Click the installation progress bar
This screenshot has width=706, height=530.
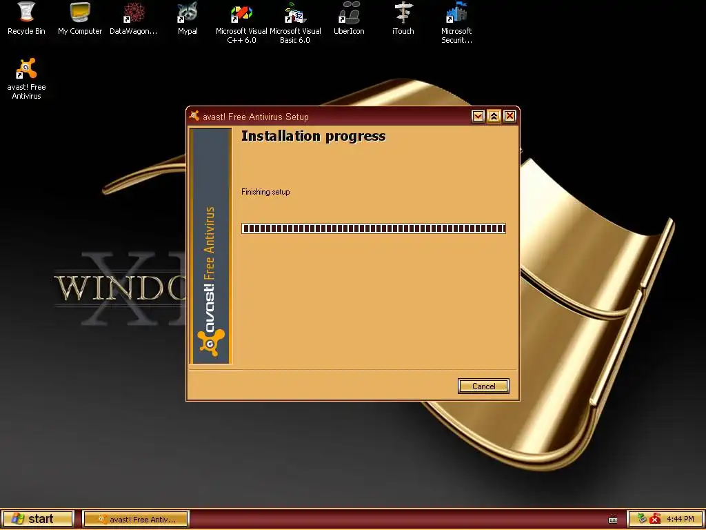(x=373, y=228)
